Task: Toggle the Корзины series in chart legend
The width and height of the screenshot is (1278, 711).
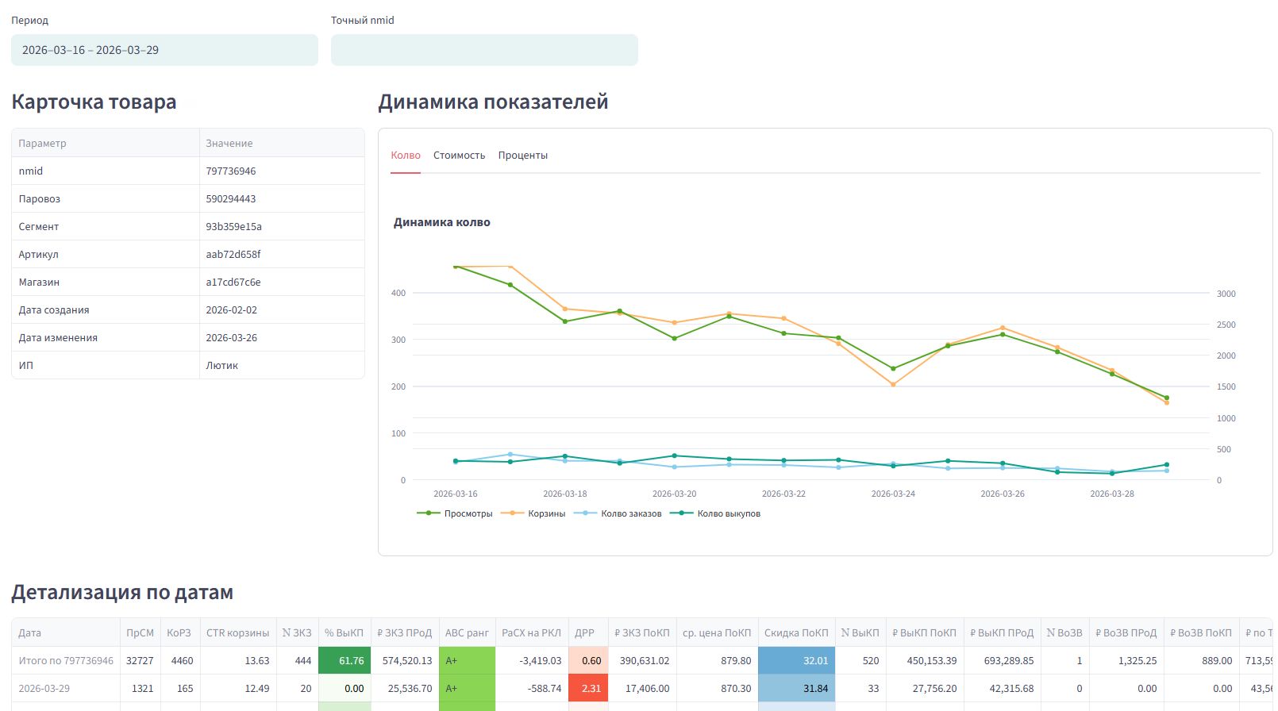Action: tap(533, 513)
